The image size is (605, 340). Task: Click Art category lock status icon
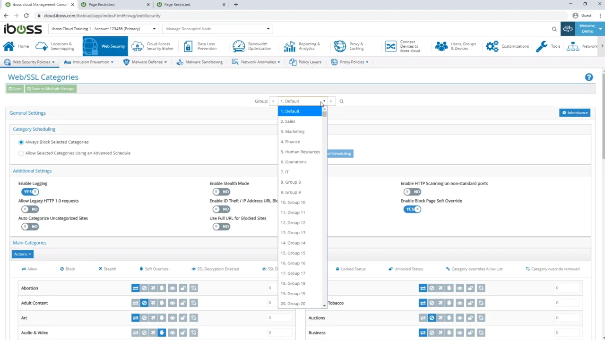[x=182, y=318]
